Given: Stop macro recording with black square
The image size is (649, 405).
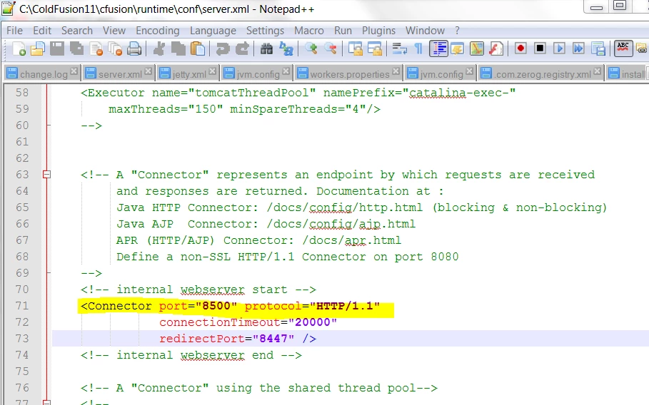Looking at the screenshot, I should tap(540, 48).
